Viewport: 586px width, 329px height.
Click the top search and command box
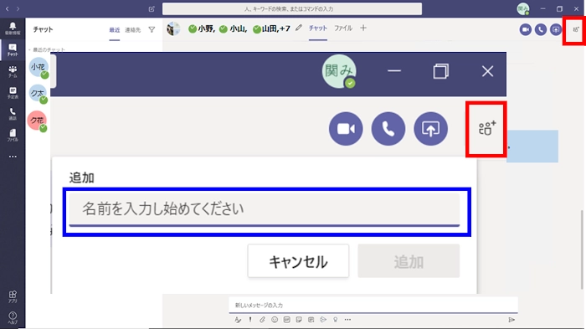[x=292, y=8]
